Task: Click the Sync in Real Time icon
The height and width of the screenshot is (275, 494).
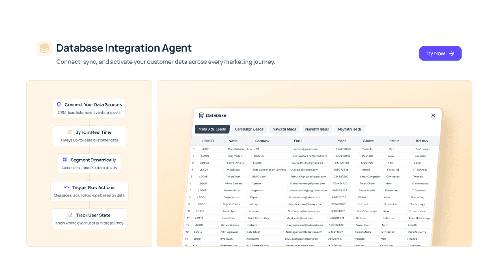Action: coord(70,132)
